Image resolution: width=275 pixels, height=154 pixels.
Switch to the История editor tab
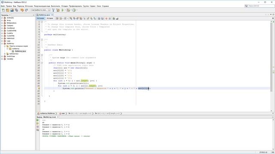50,18
